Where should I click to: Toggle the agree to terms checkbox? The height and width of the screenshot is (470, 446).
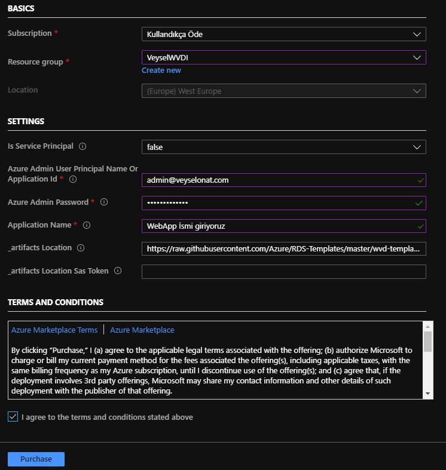tap(13, 417)
